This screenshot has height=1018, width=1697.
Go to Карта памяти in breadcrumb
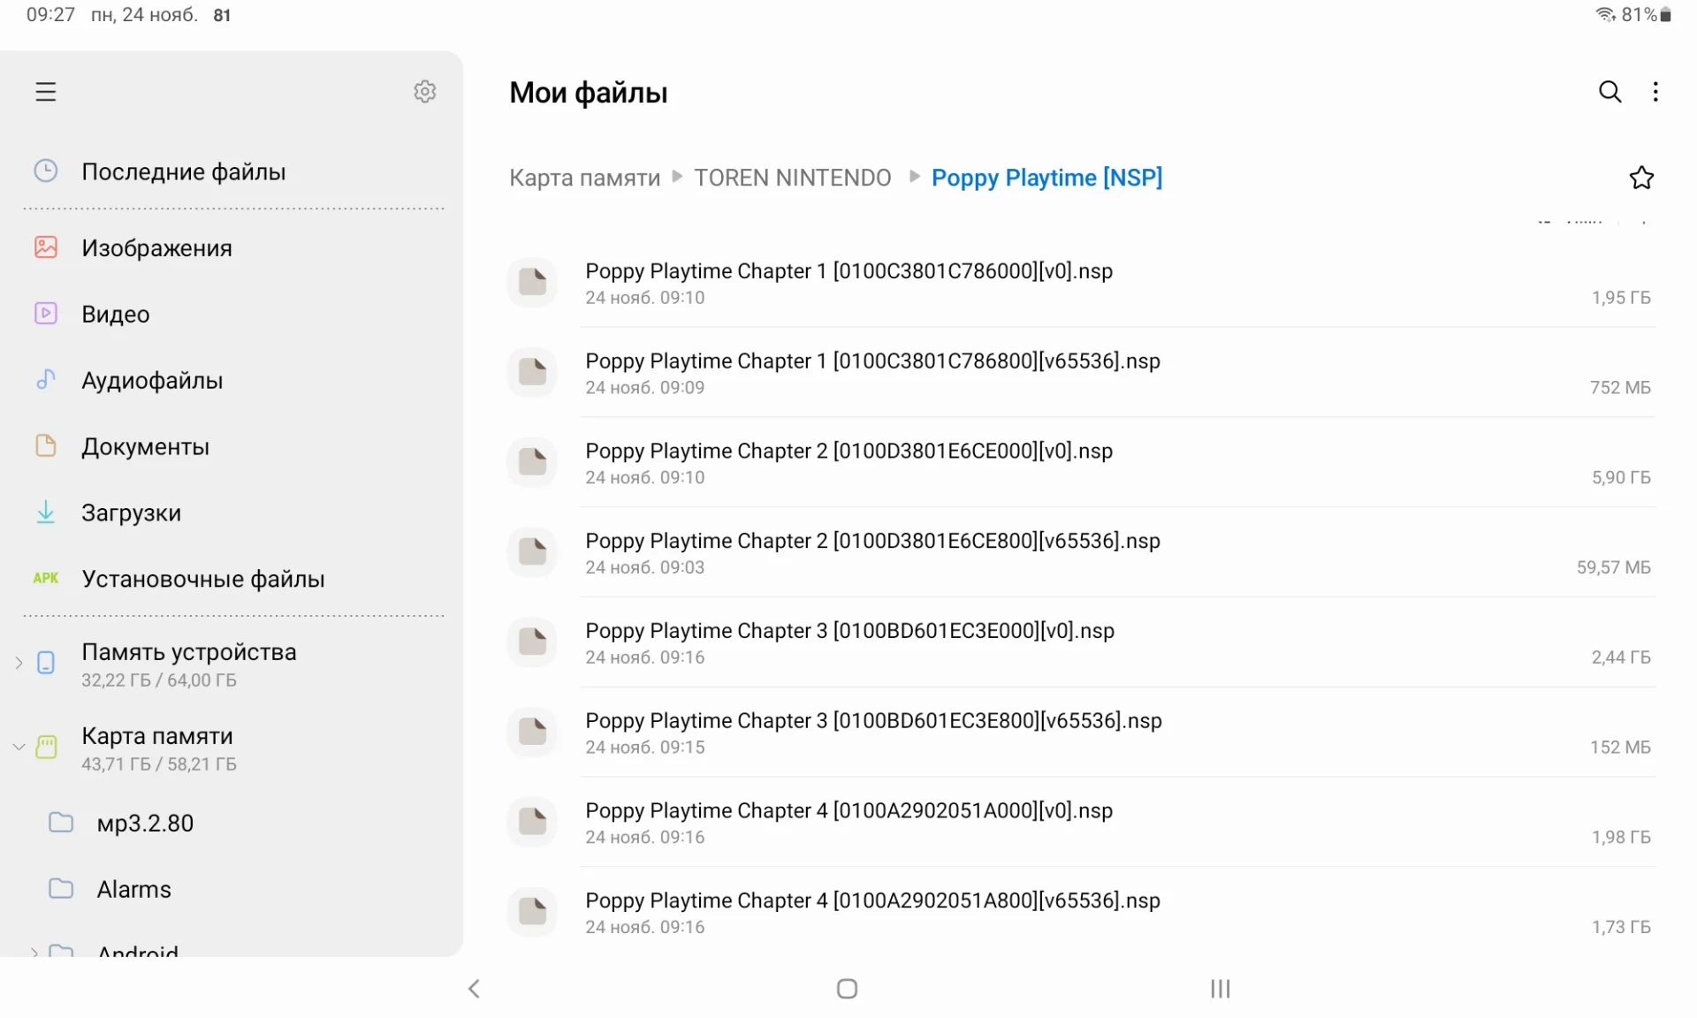click(584, 178)
